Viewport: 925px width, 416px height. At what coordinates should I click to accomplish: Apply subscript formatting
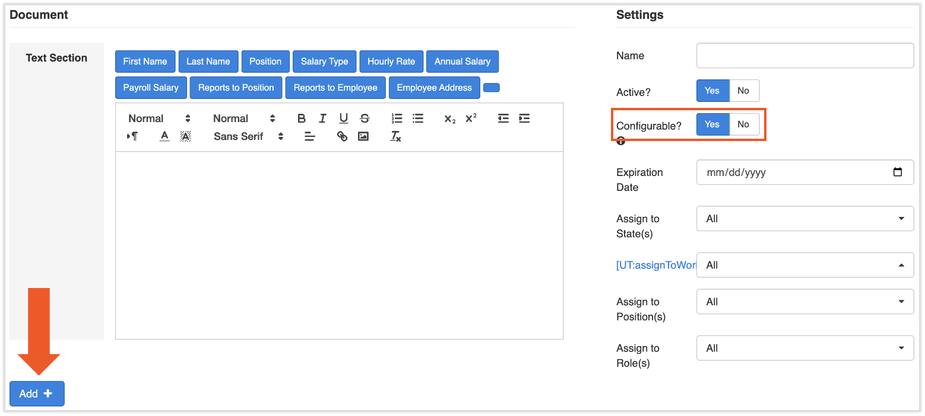tap(450, 119)
